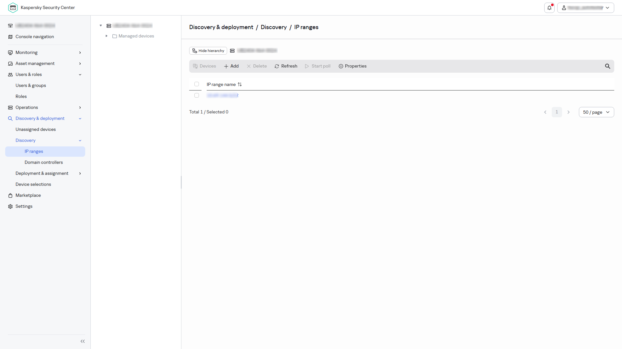Screen dimensions: 622x349
Task: Click the Discovery breadcrumb link
Action: (274, 27)
